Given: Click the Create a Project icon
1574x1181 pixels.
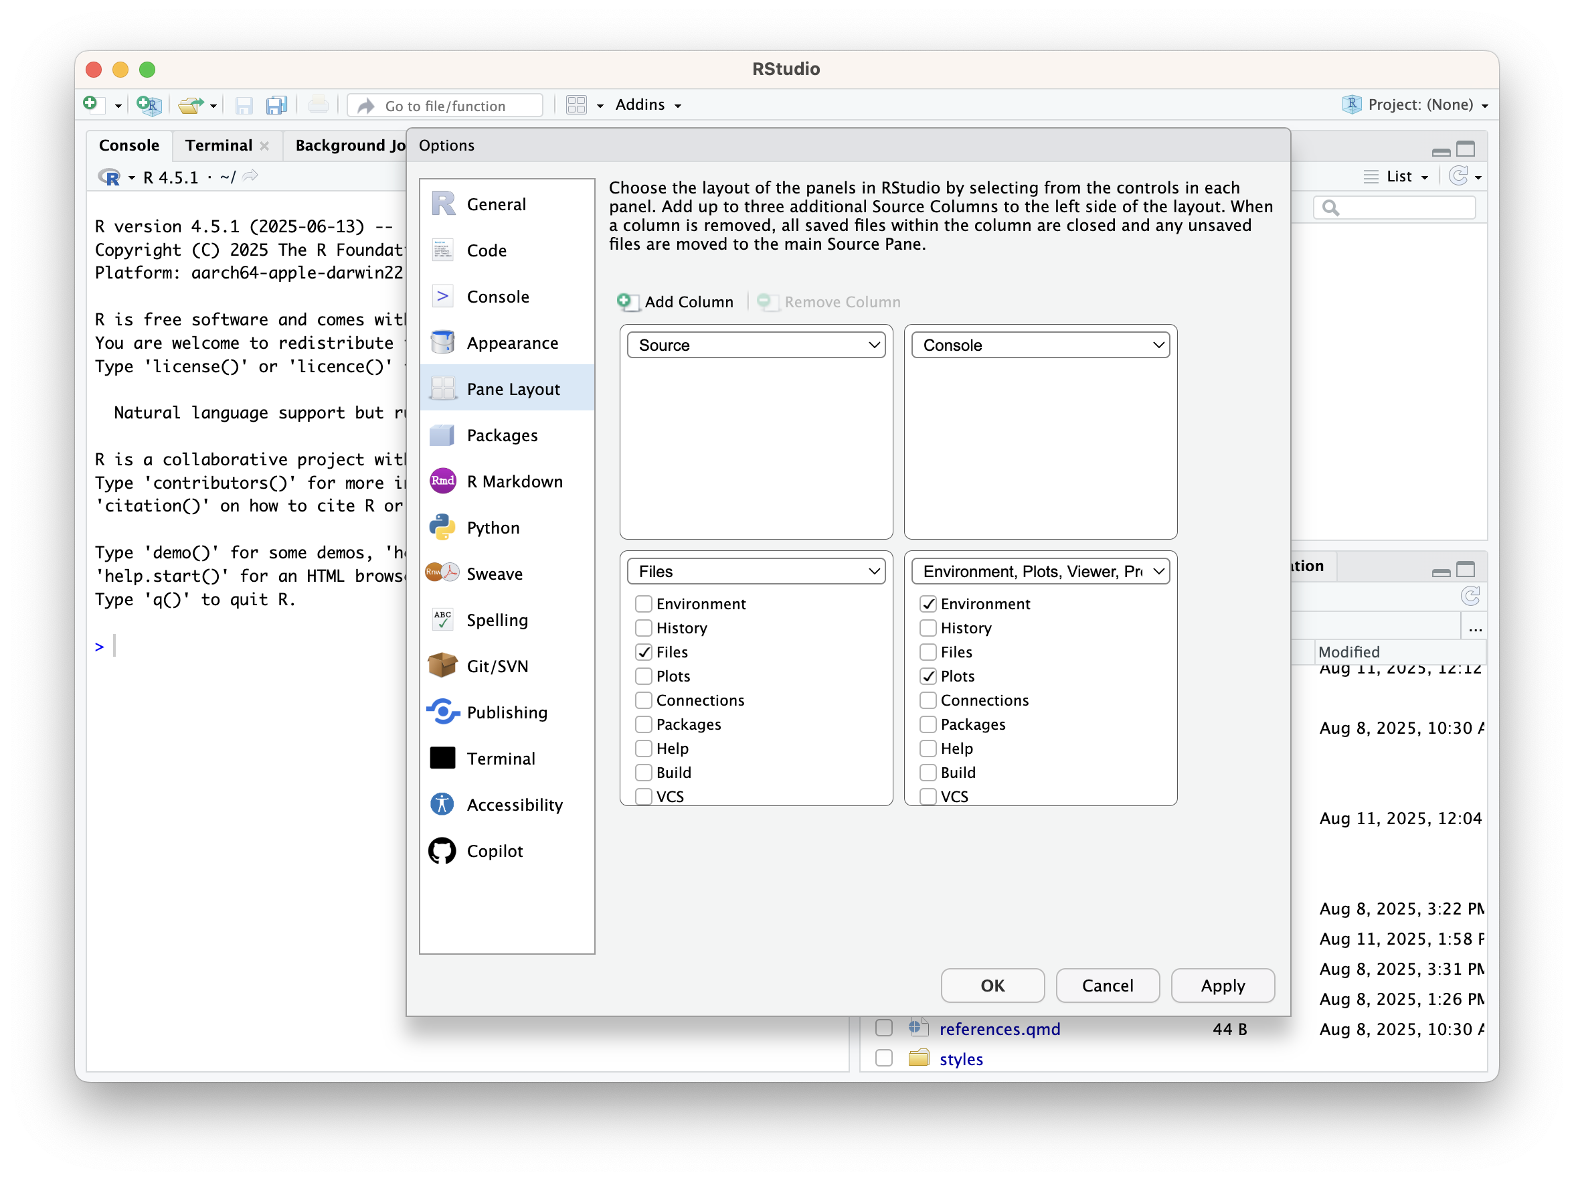Looking at the screenshot, I should pyautogui.click(x=149, y=105).
